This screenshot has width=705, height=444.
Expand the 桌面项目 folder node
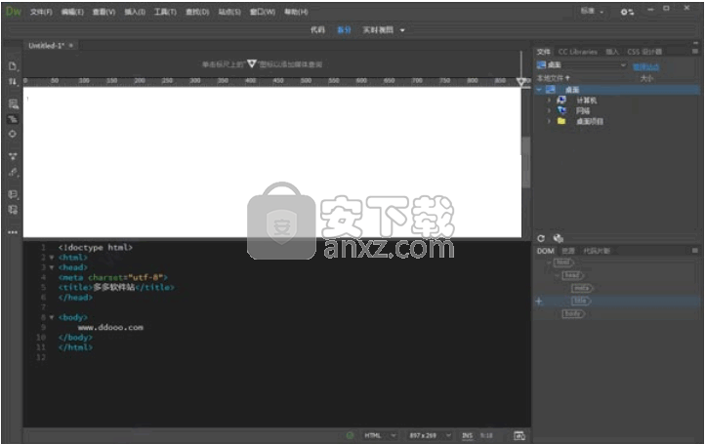[549, 121]
